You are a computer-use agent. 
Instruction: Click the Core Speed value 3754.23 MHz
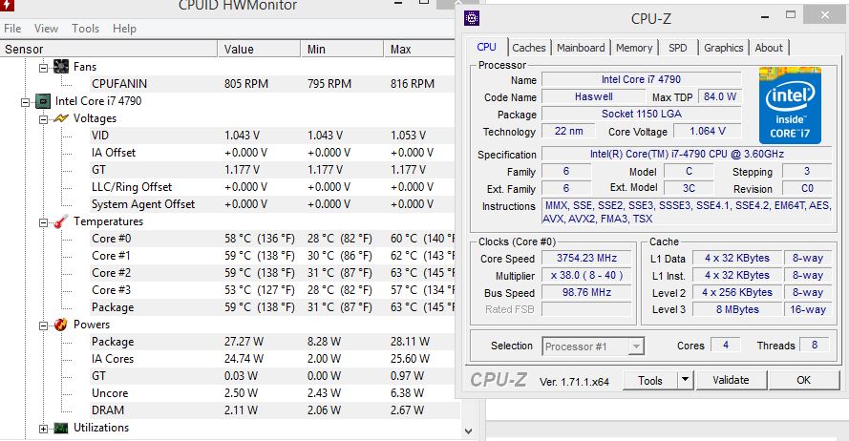click(587, 258)
